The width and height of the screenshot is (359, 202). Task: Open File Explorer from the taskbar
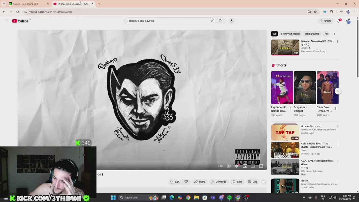pos(196,198)
